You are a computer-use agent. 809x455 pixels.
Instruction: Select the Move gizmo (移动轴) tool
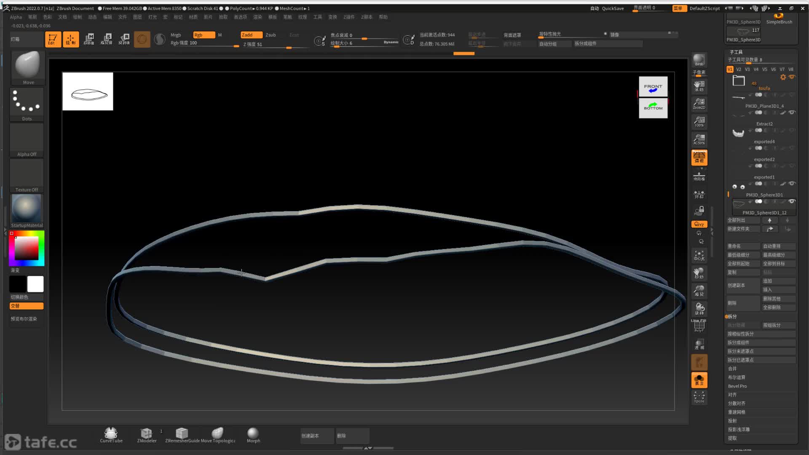point(89,39)
